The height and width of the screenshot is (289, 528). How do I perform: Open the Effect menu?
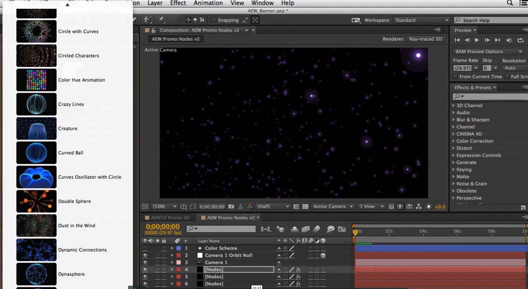[178, 3]
